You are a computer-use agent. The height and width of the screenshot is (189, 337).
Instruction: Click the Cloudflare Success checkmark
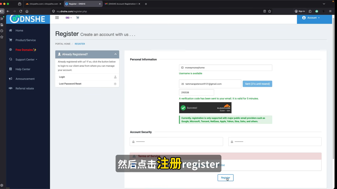click(183, 108)
